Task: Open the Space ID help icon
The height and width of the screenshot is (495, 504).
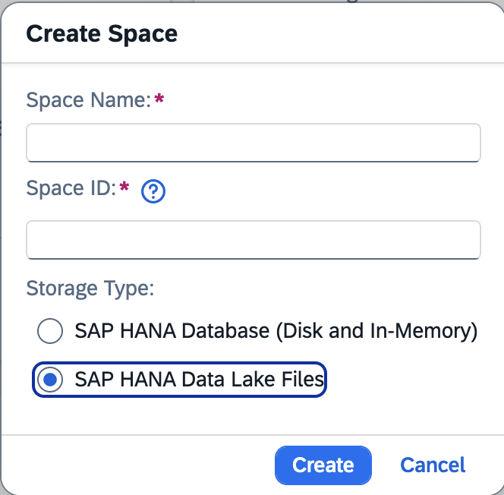Action: (x=153, y=191)
